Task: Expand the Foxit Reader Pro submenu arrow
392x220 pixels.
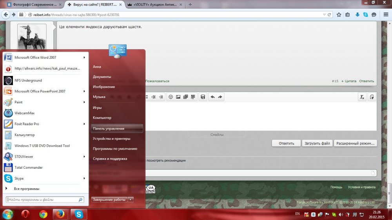Action: pyautogui.click(x=84, y=124)
